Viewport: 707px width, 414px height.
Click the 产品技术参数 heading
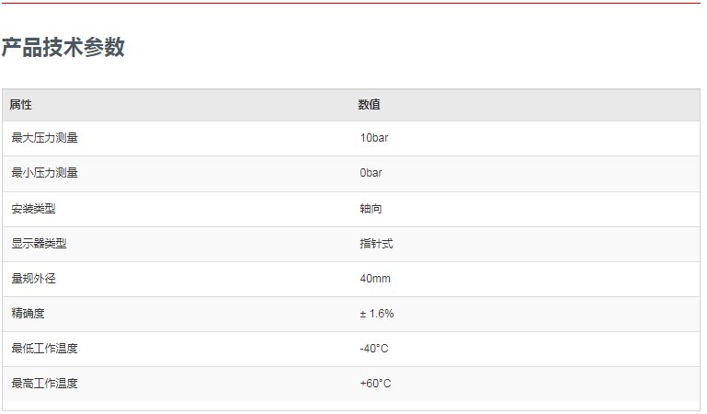63,47
